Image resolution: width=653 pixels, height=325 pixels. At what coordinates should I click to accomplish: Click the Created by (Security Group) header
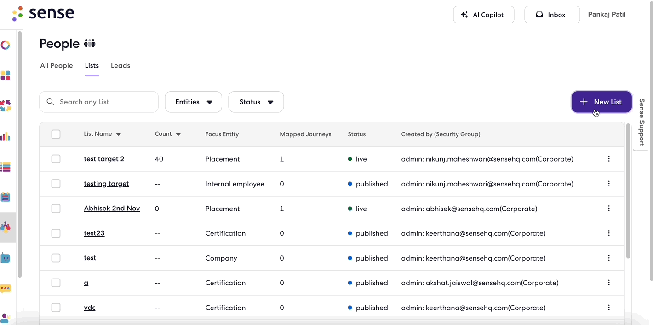(441, 134)
